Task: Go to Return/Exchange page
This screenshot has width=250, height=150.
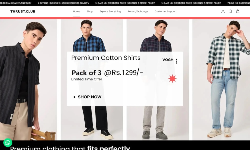Action: pyautogui.click(x=138, y=11)
